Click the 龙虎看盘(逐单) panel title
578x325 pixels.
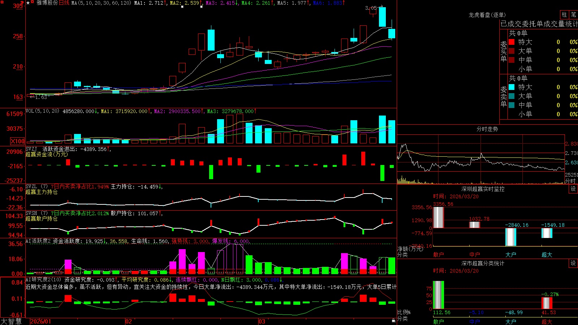click(x=487, y=15)
